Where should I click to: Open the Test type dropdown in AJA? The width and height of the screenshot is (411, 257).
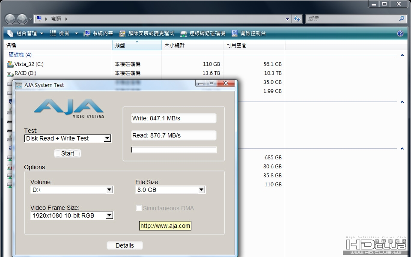68,138
